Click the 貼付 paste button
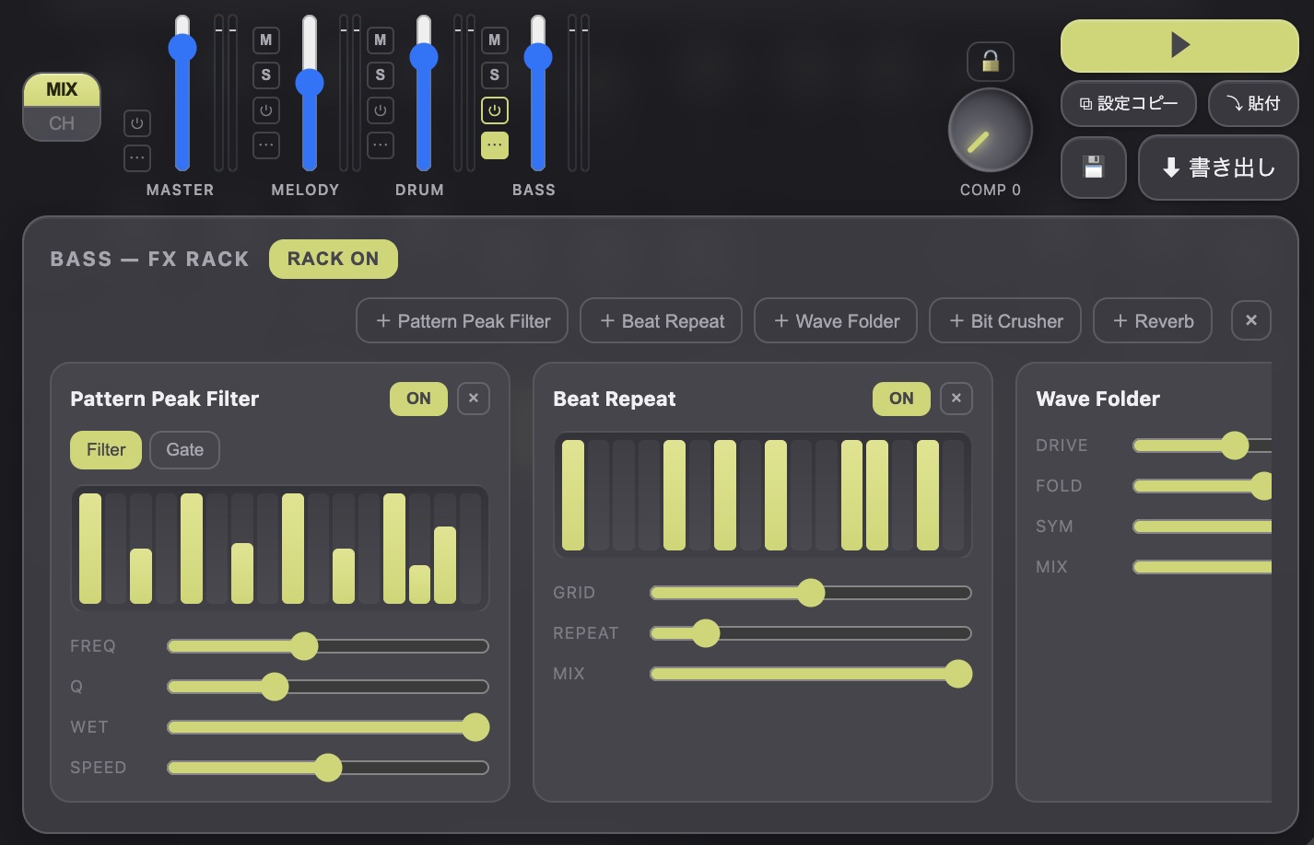This screenshot has width=1314, height=845. 1253,104
